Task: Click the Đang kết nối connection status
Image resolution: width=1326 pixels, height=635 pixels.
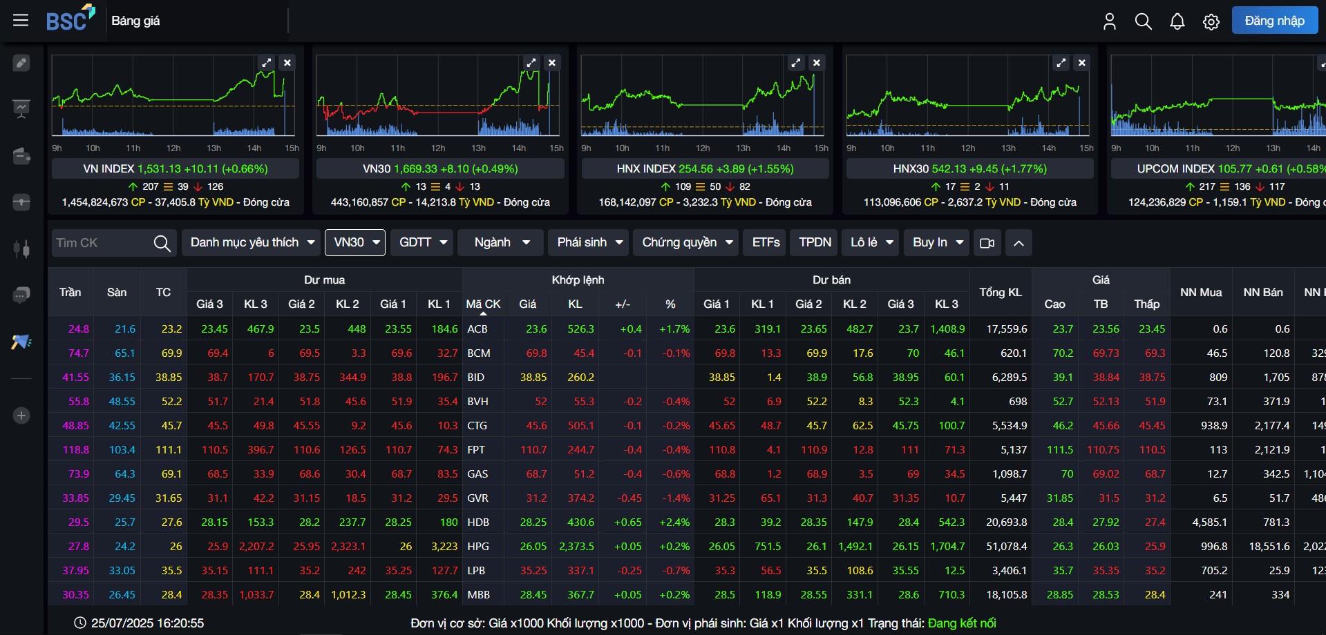Action: pos(962,623)
